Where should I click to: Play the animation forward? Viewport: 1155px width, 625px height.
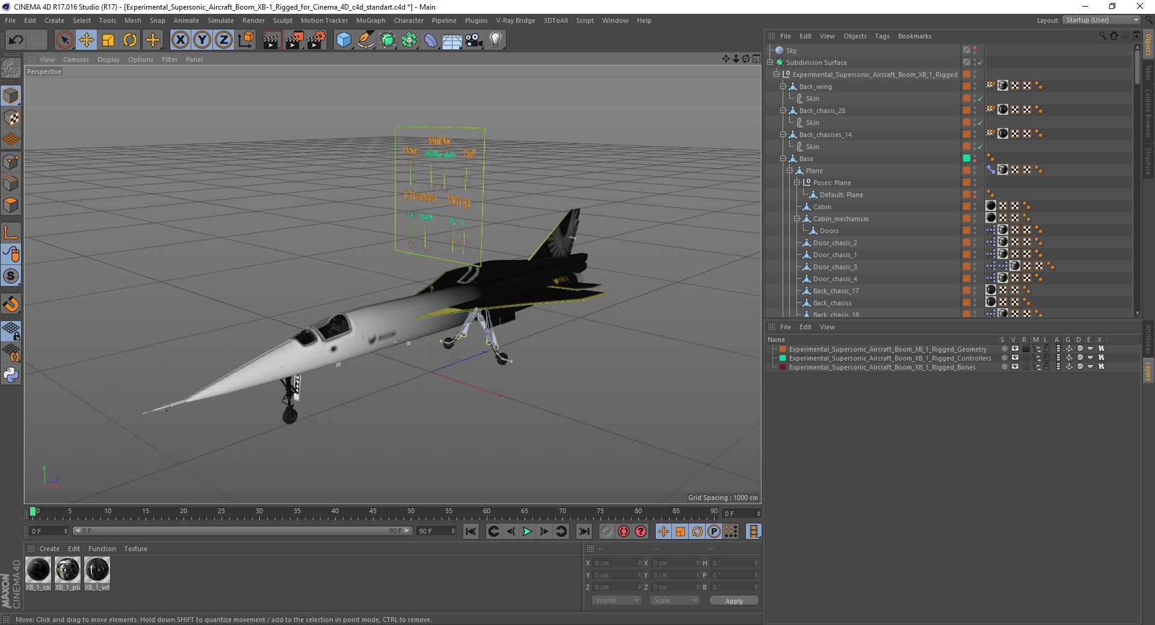click(527, 531)
